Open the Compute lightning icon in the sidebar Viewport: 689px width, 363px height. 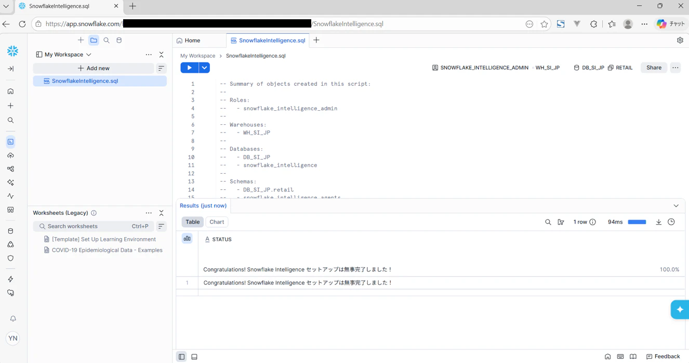(10, 279)
